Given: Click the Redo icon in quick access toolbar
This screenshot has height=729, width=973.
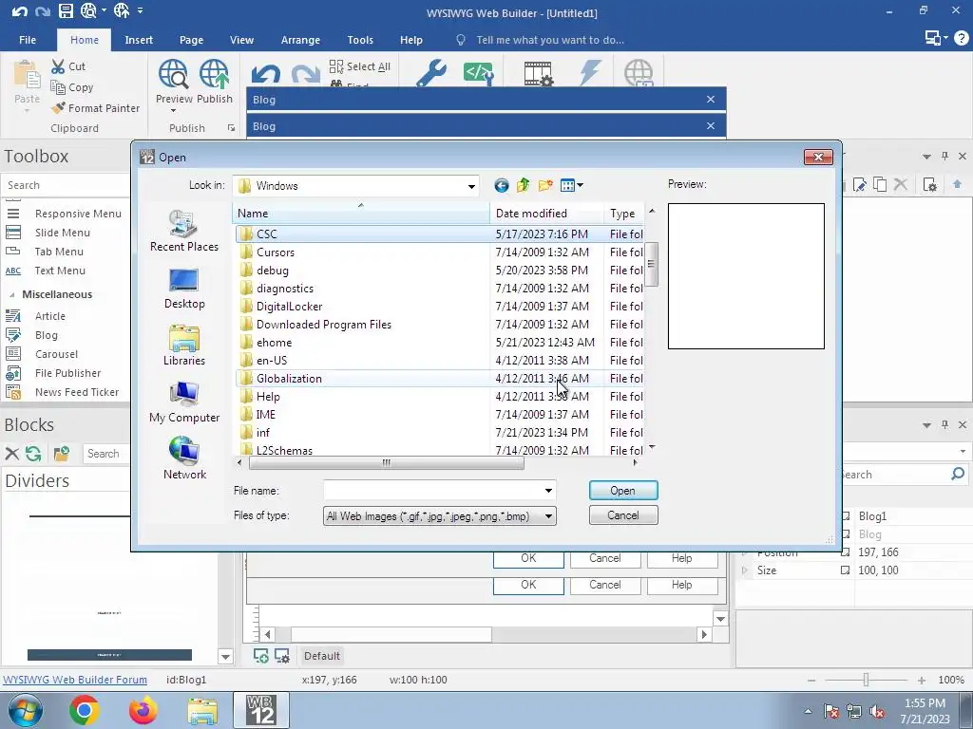Looking at the screenshot, I should [x=42, y=11].
